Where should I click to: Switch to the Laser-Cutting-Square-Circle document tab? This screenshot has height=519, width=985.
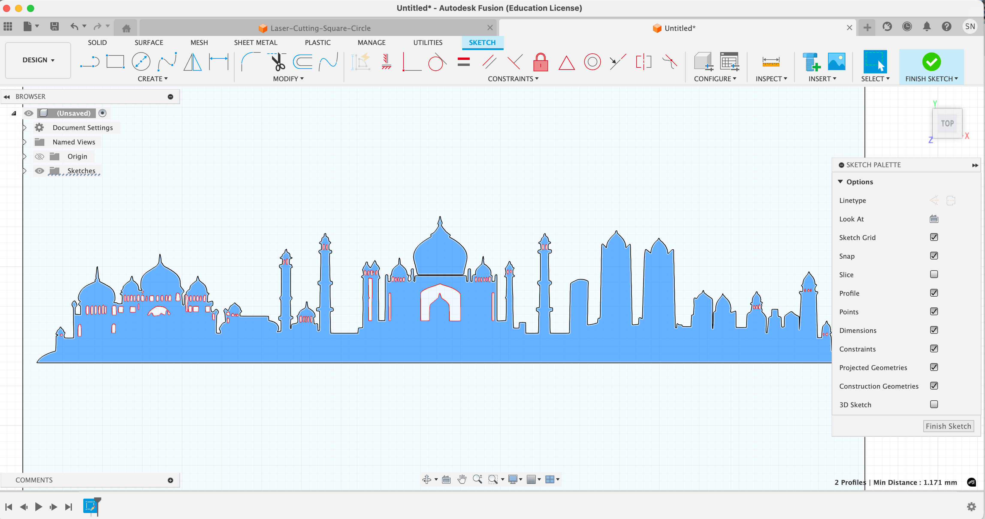point(320,28)
